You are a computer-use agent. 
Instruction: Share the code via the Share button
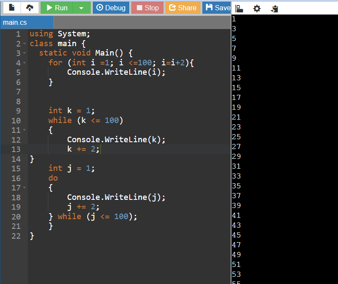pos(183,8)
